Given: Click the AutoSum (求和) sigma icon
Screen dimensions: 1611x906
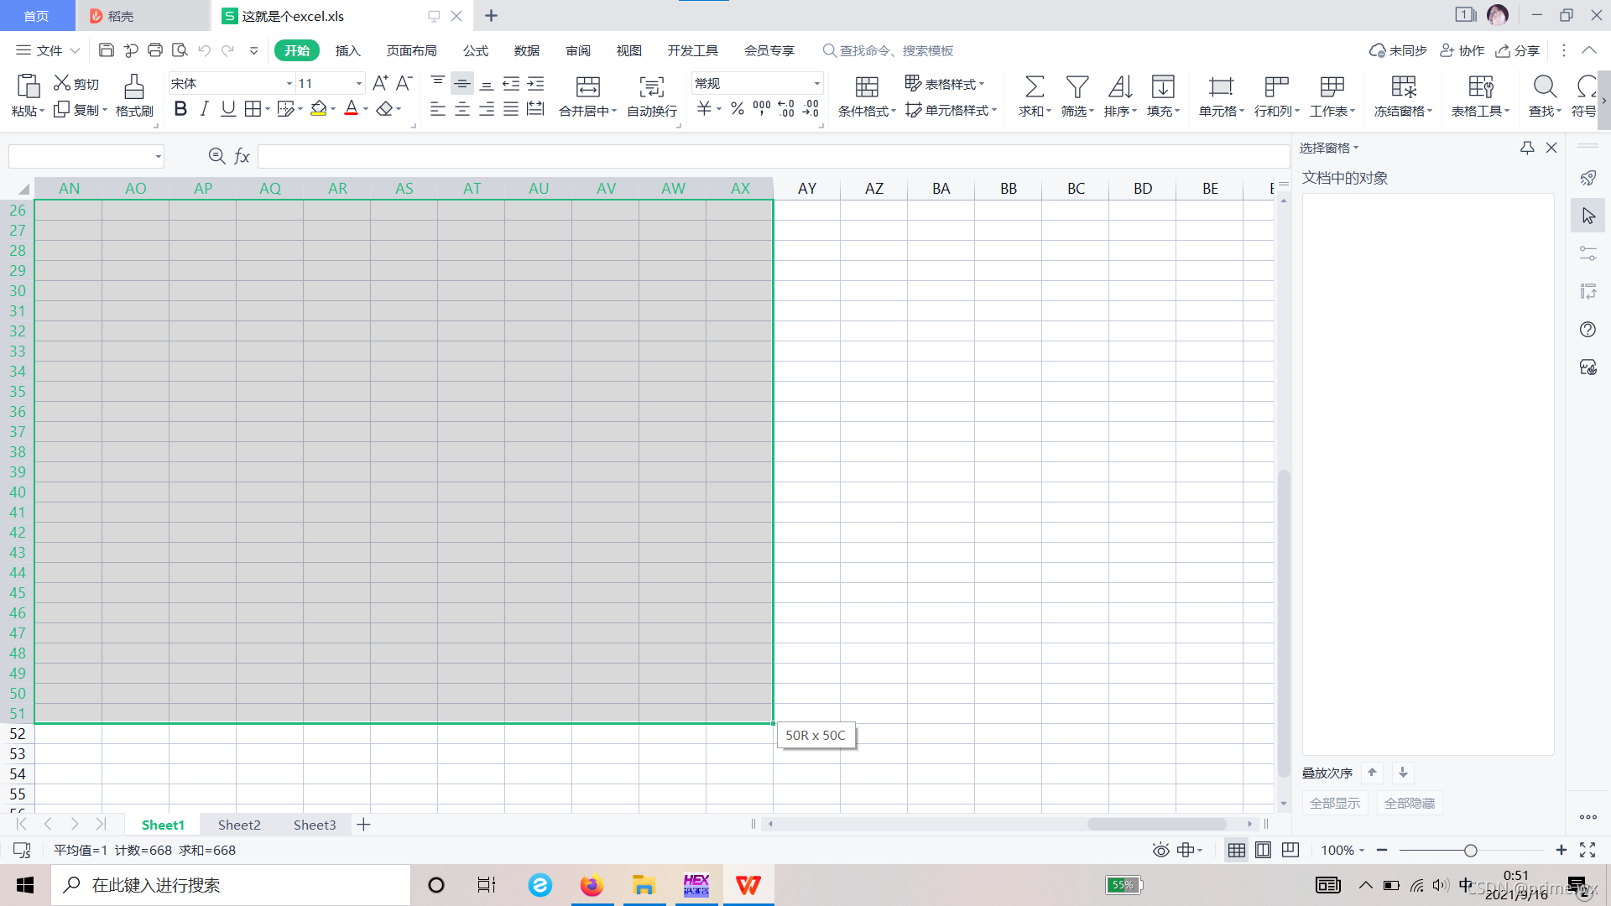Looking at the screenshot, I should click(1034, 87).
